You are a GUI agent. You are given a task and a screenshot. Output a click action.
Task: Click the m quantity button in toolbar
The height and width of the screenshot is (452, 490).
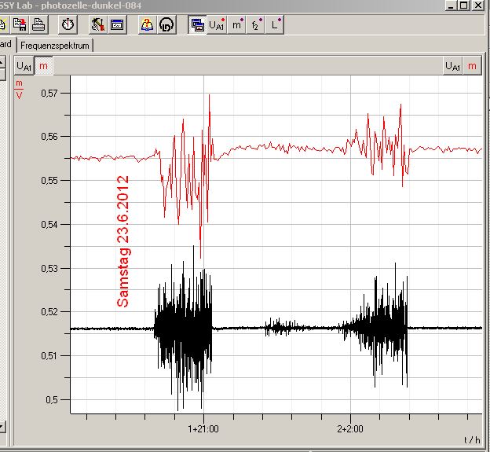[236, 24]
